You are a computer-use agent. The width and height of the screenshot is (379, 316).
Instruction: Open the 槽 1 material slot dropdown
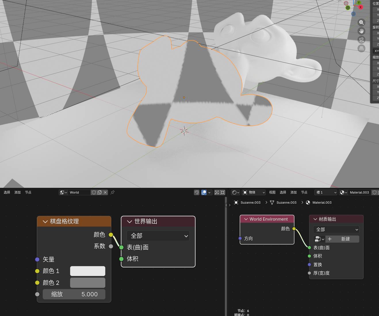point(326,192)
